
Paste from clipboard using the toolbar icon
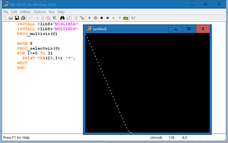tap(54, 18)
